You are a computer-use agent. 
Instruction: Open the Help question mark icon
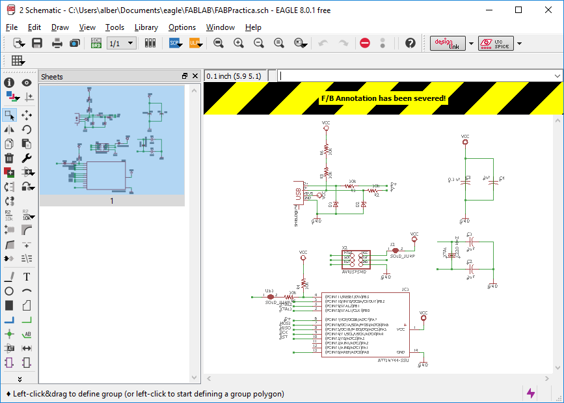[410, 43]
